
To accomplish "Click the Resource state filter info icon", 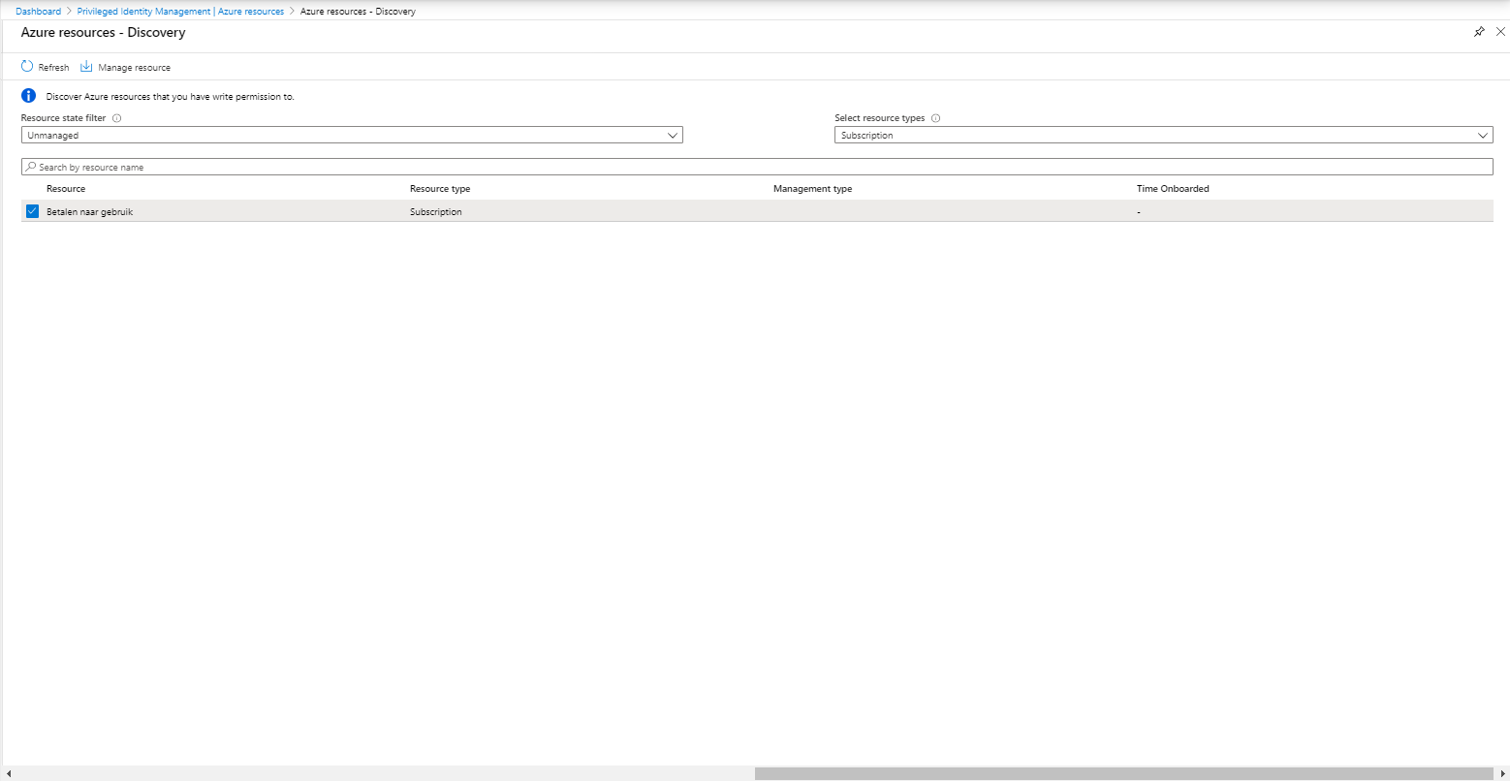I will pos(116,118).
